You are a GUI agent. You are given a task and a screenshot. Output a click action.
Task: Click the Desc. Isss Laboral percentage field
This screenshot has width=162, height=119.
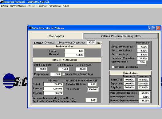pos(142,51)
